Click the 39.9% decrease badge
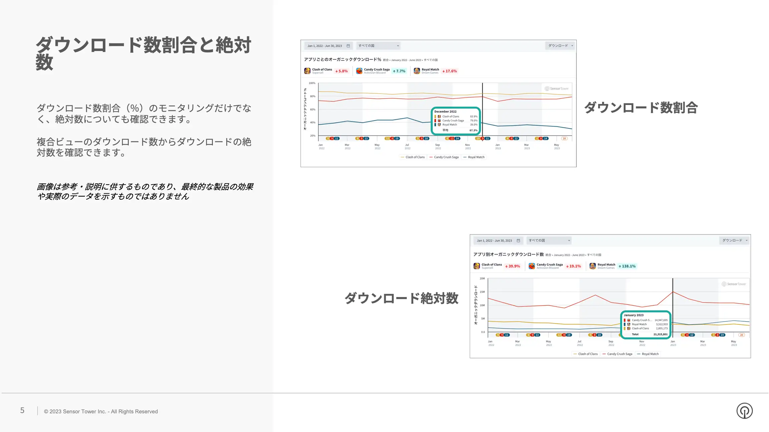769x432 pixels. (513, 266)
